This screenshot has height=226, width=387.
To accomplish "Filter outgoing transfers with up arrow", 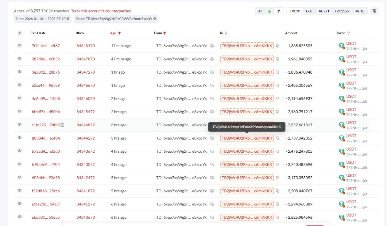I will pyautogui.click(x=279, y=11).
